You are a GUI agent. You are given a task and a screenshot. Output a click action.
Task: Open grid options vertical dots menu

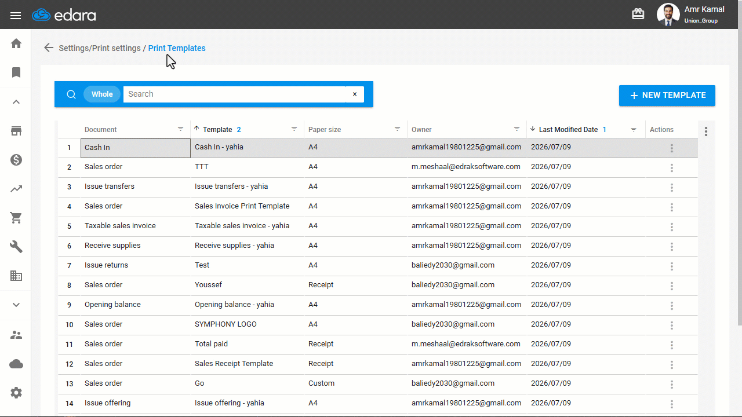pos(706,131)
